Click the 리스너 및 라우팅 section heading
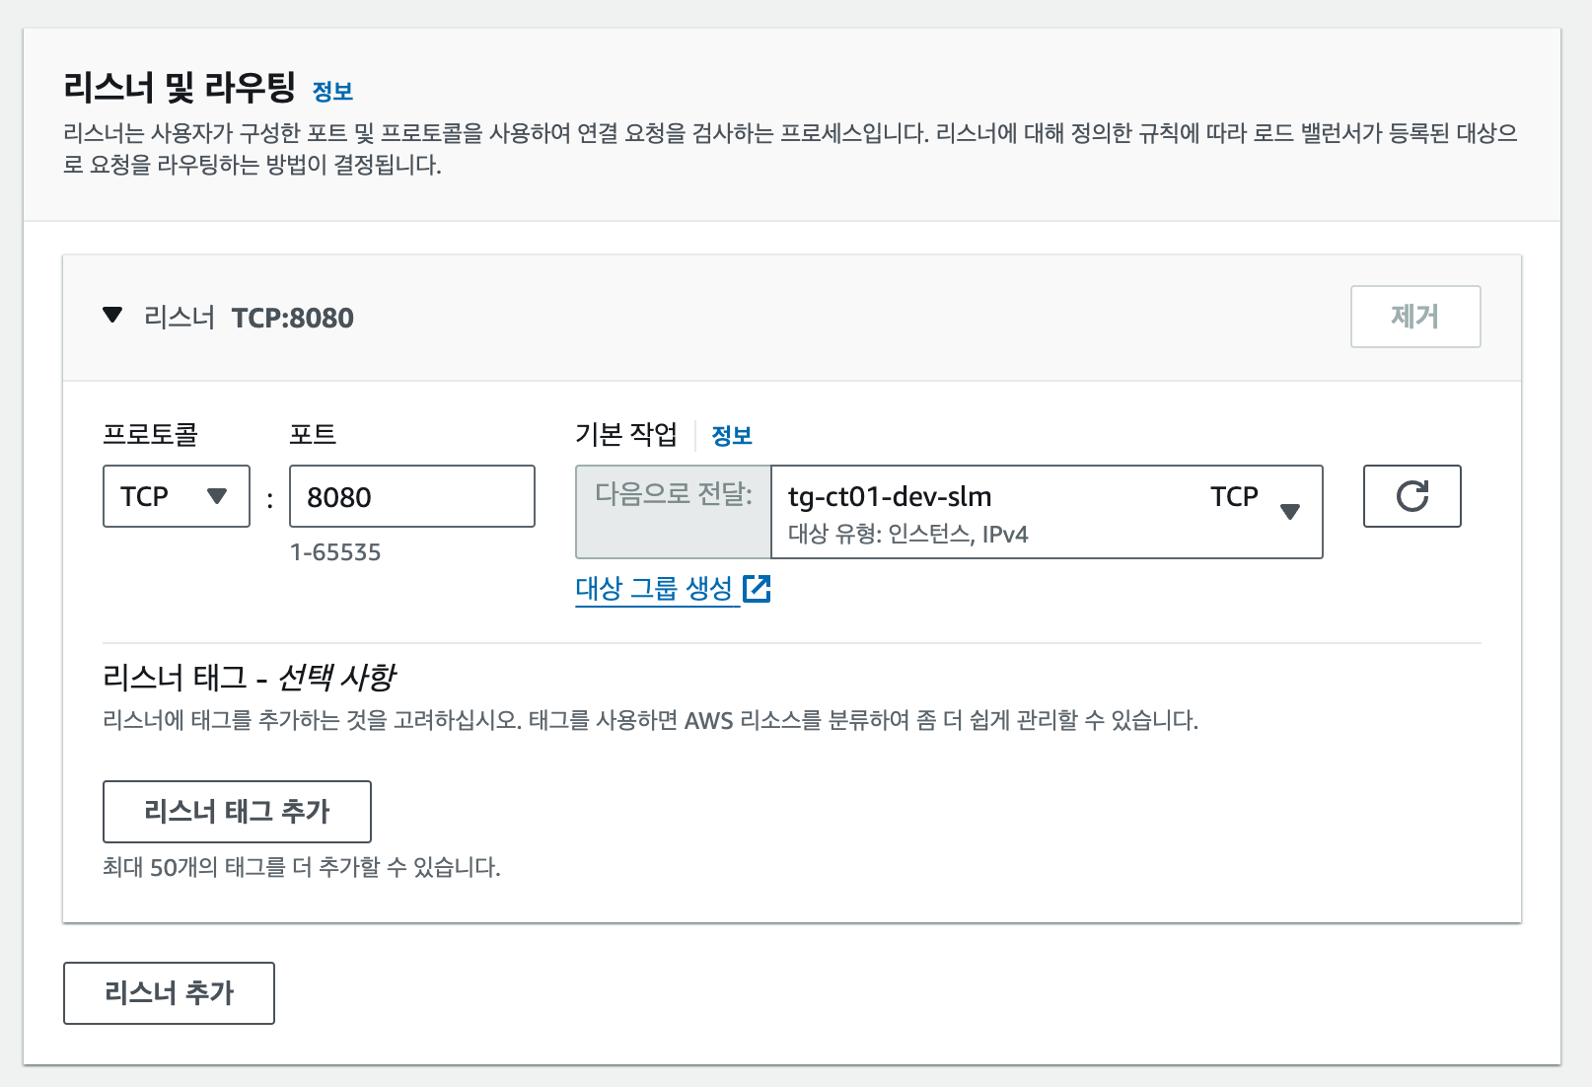The width and height of the screenshot is (1592, 1087). point(180,88)
